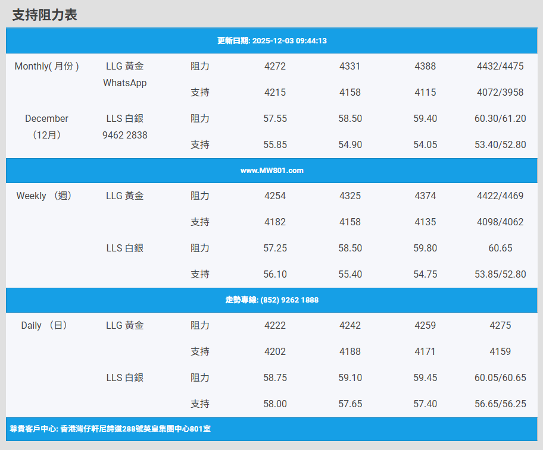Image resolution: width=543 pixels, height=450 pixels.
Task: Click monthly silver resistance value 57.55
Action: click(x=274, y=119)
